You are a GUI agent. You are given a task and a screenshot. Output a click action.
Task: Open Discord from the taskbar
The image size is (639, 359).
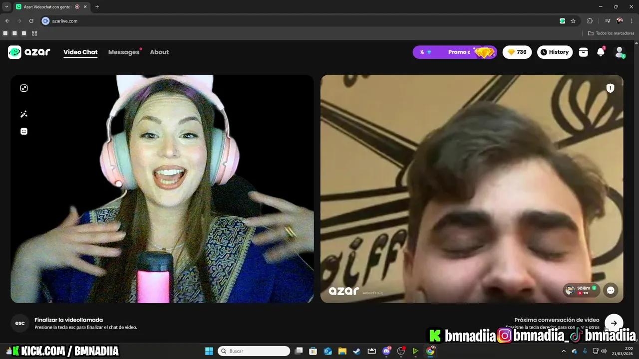click(x=386, y=351)
